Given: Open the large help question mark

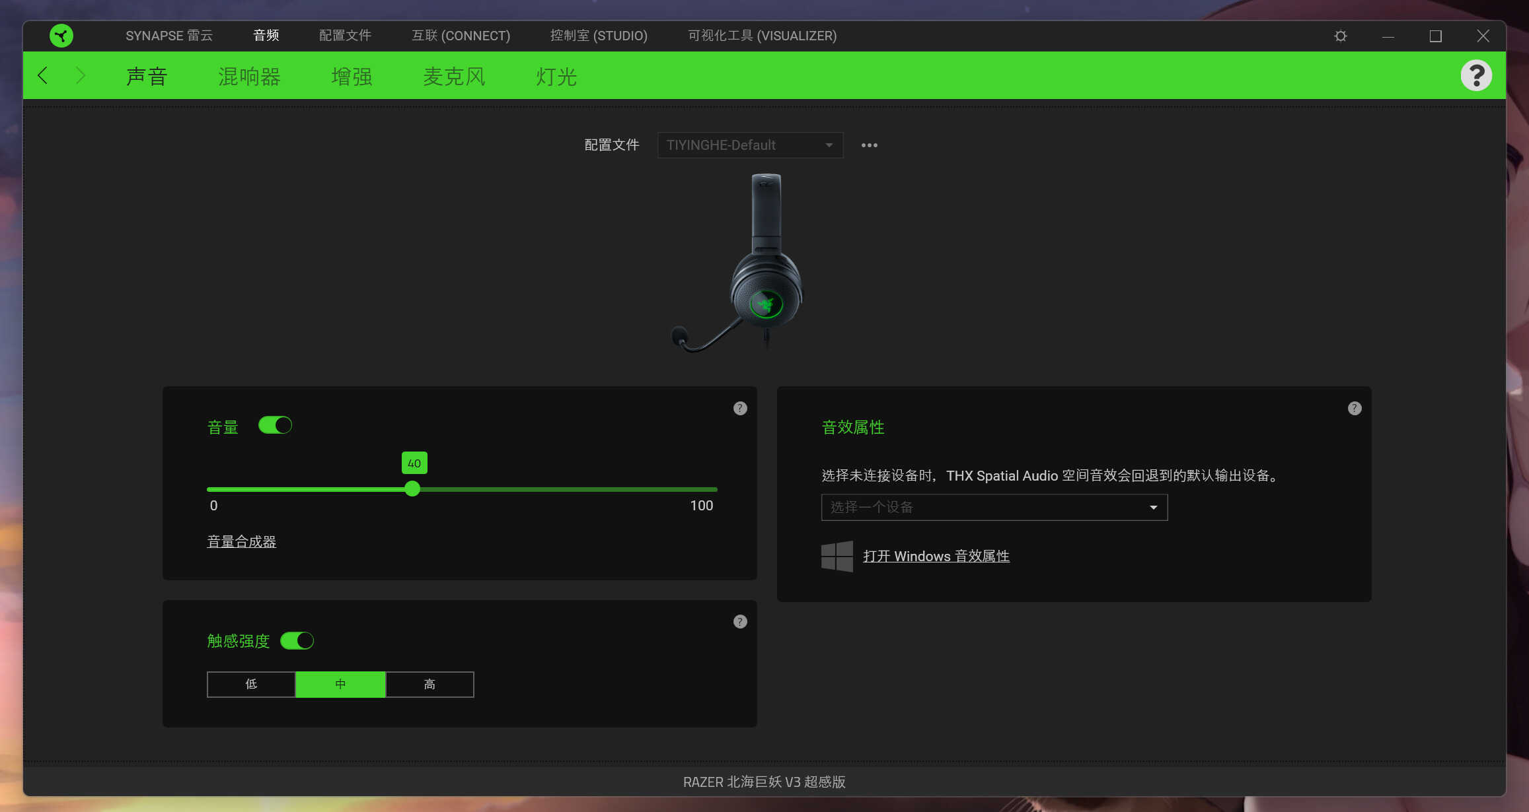Looking at the screenshot, I should coord(1476,75).
